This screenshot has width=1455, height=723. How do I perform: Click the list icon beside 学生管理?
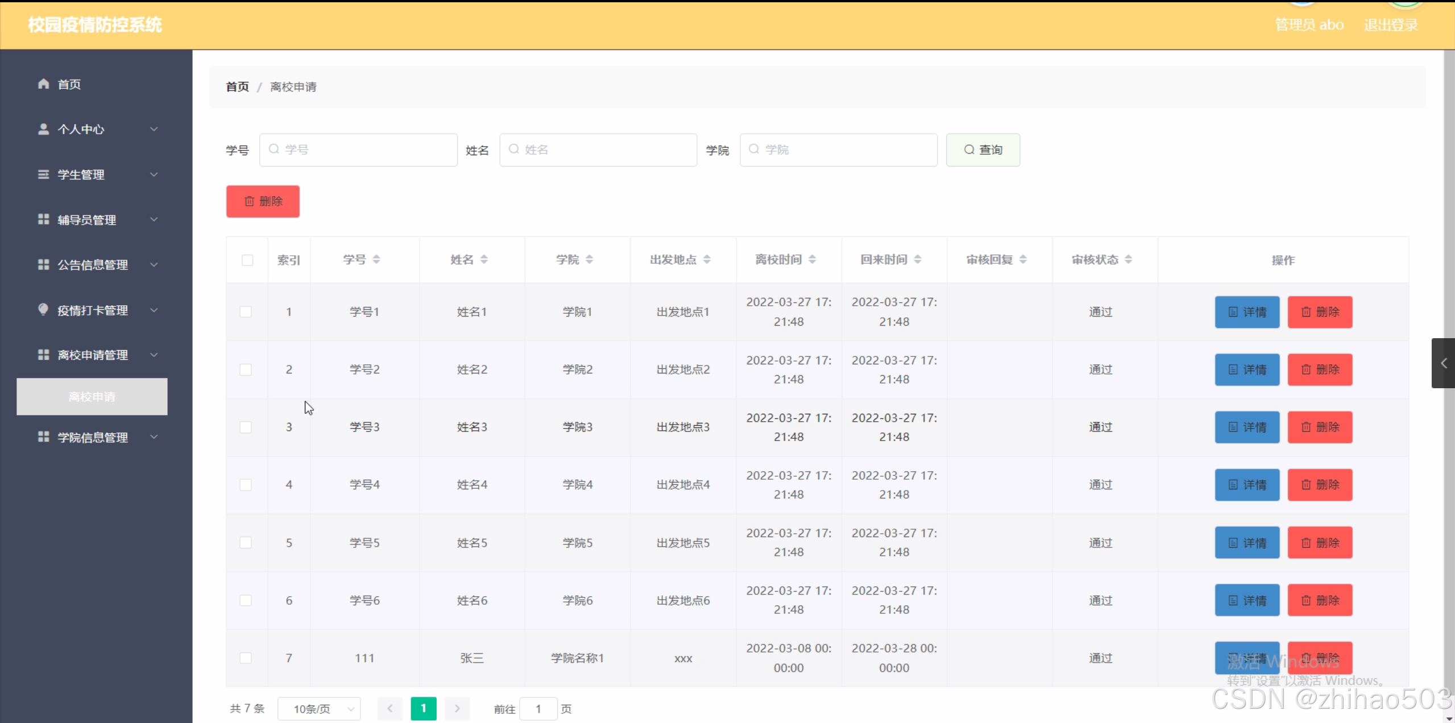(x=43, y=174)
